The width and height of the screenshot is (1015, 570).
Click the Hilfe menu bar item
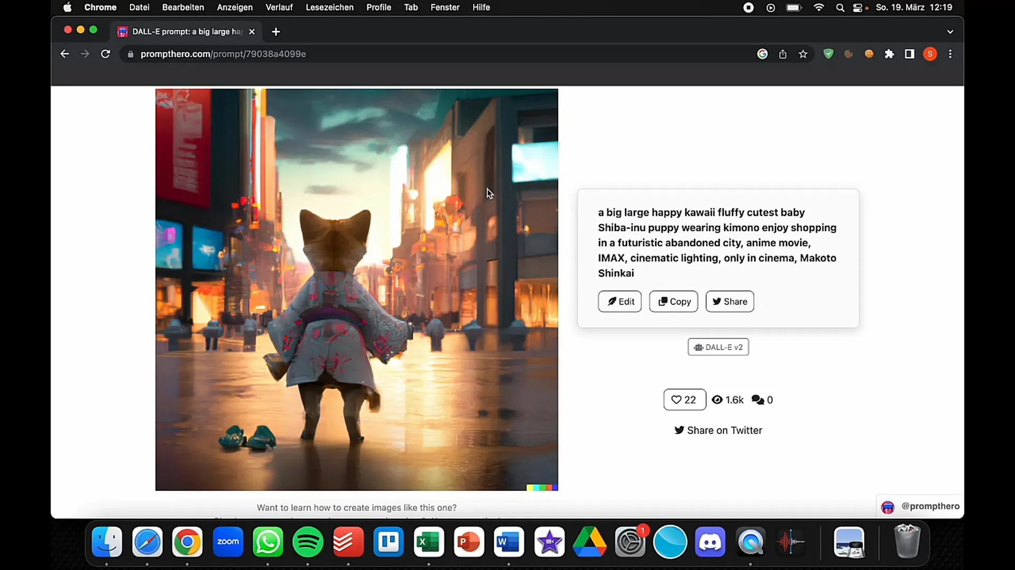click(x=481, y=7)
